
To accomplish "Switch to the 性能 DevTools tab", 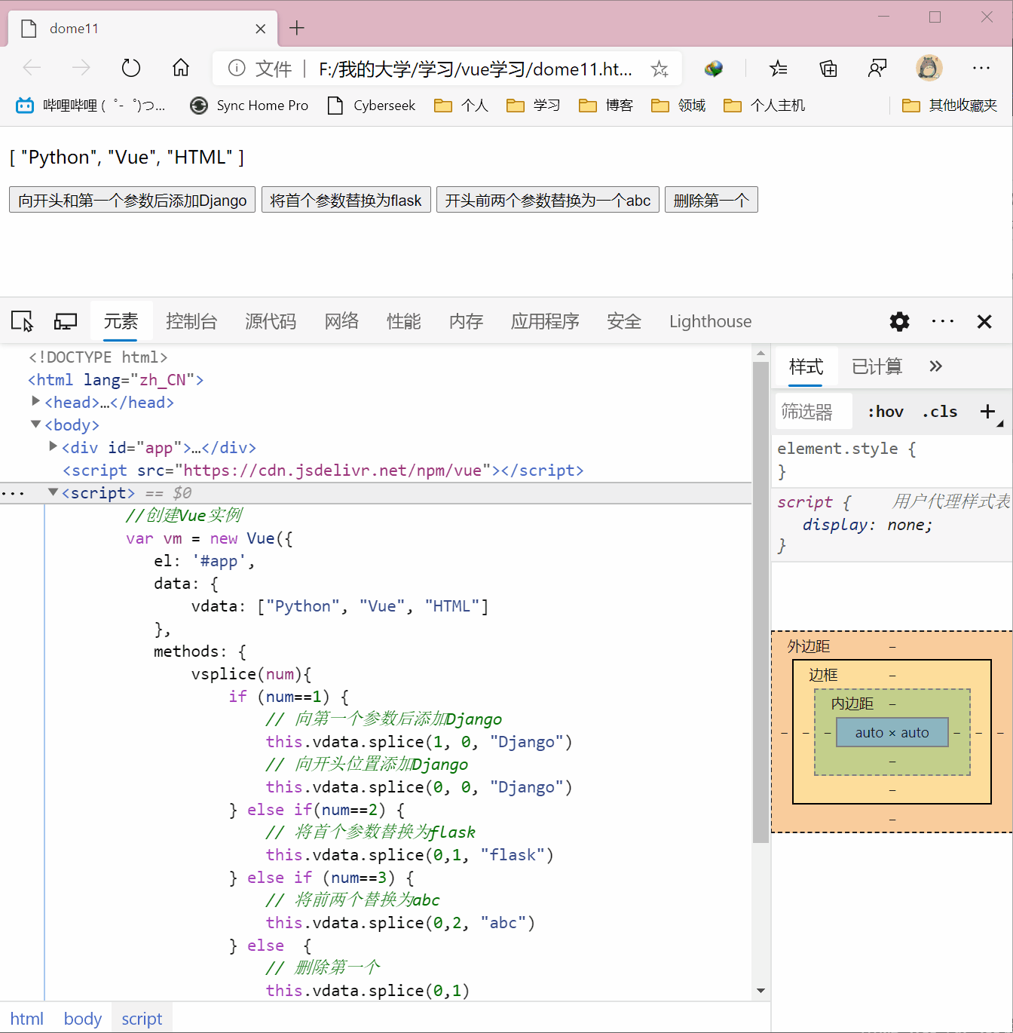I will coord(403,321).
